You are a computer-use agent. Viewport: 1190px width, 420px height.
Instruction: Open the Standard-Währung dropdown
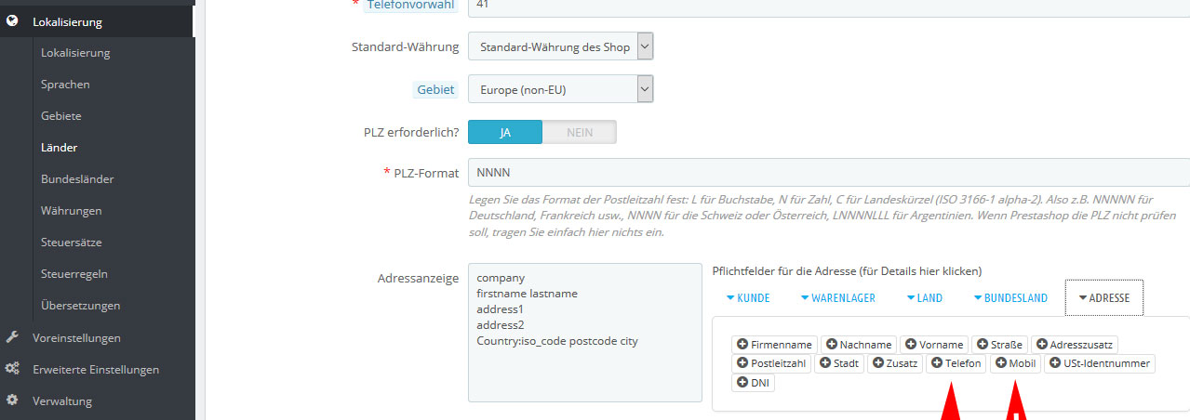pyautogui.click(x=561, y=46)
